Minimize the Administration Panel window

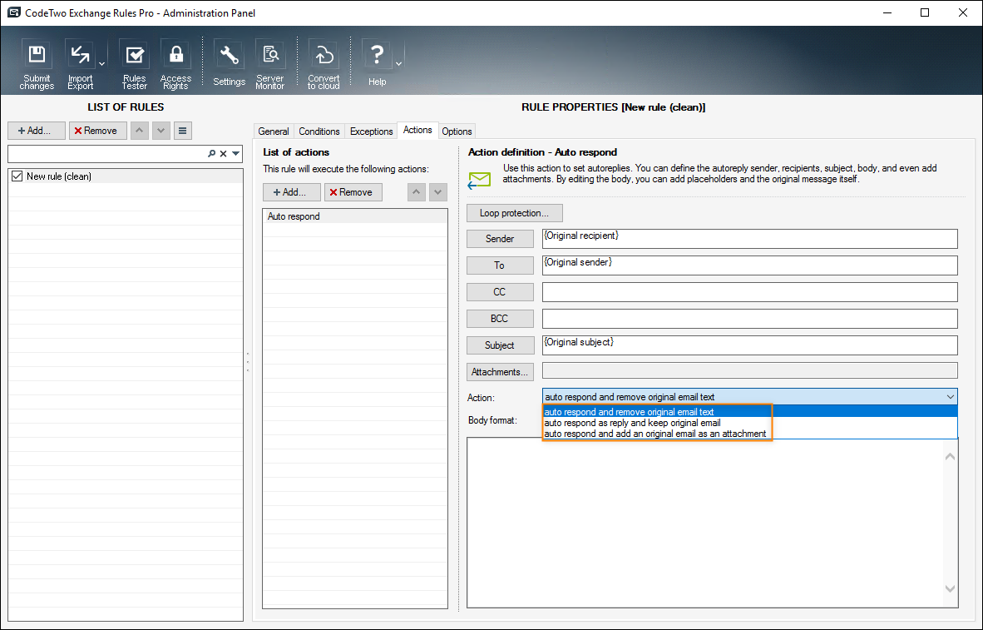(887, 12)
